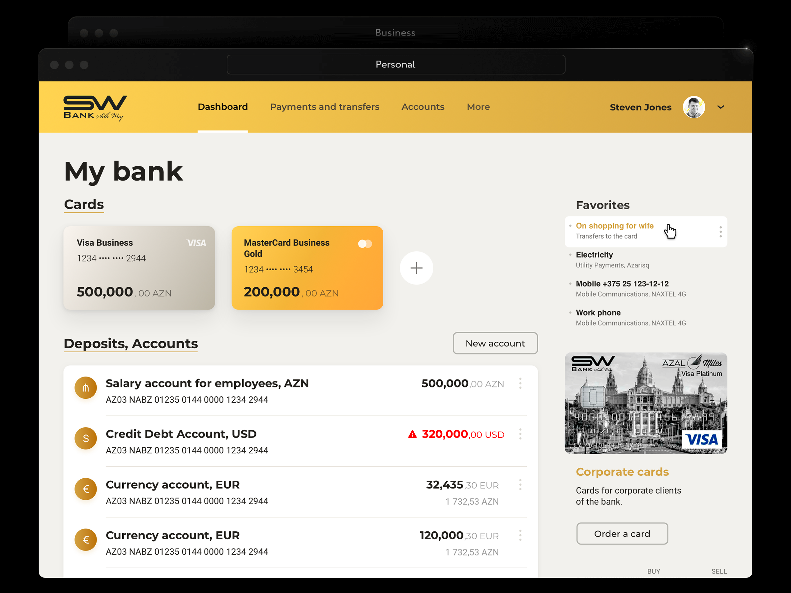
Task: Click euro icon of 32,435 EUR account
Action: coord(86,489)
